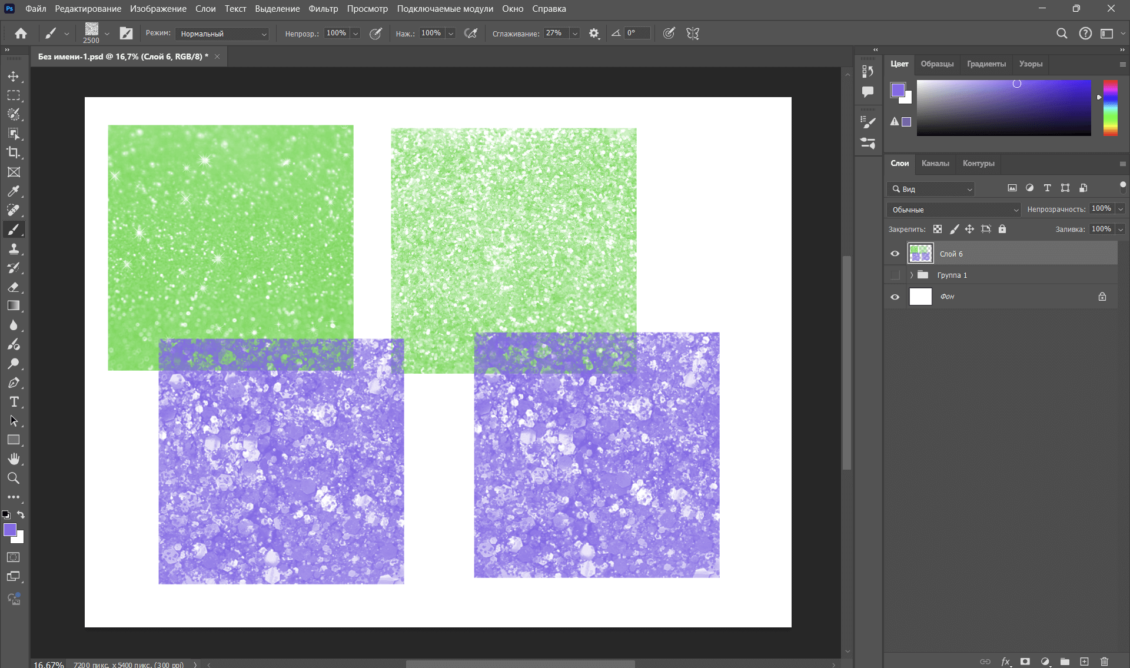Expand Группа 1 layer group

[910, 275]
